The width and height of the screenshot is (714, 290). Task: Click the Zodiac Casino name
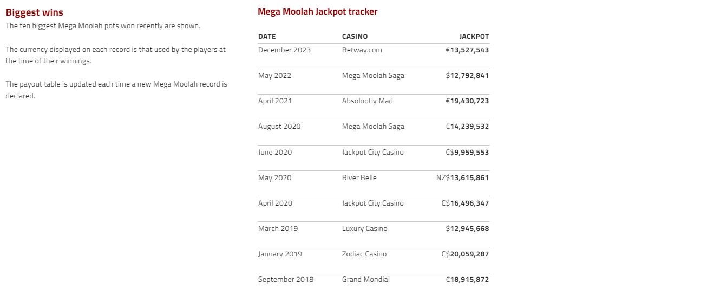click(364, 254)
